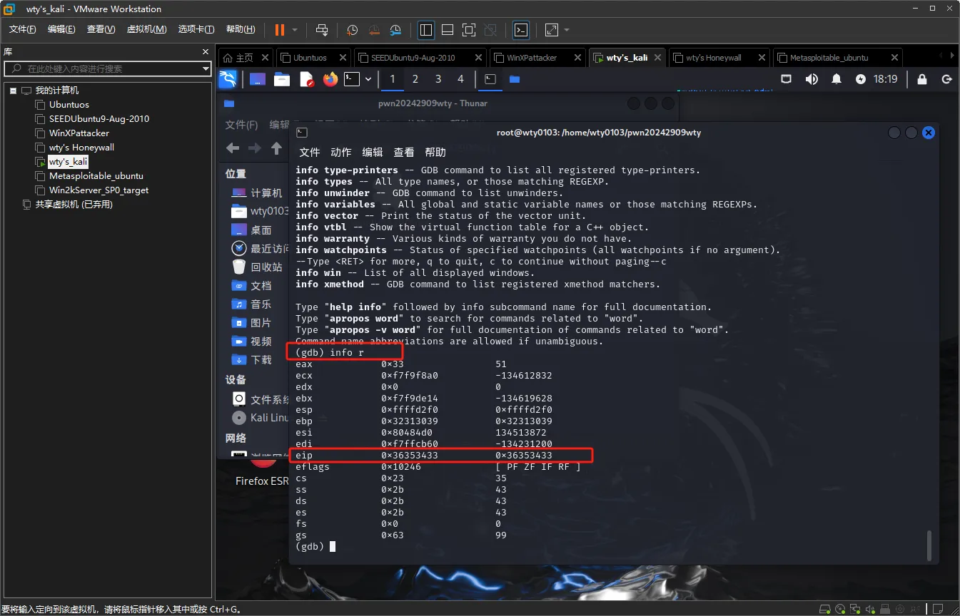Switch to the Metasploitable_ubuntu tab
Screen dimensions: 960x616
click(x=829, y=58)
